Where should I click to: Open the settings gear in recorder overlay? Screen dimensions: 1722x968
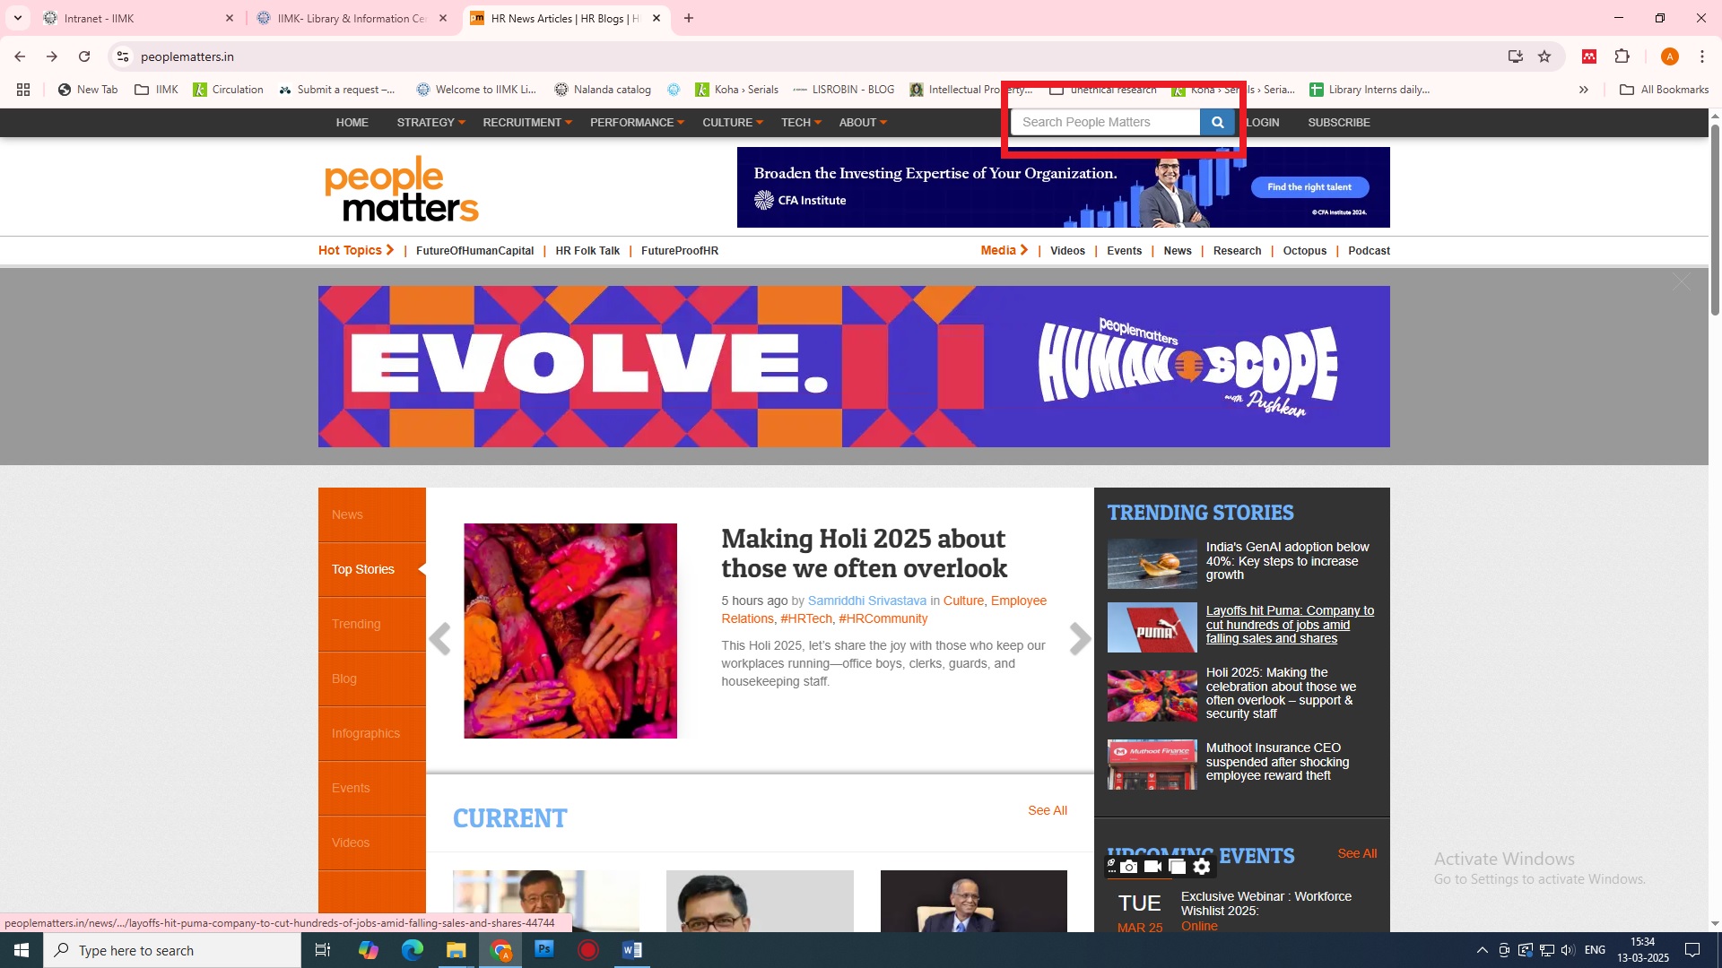[x=1202, y=867]
